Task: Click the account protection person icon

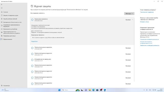Action: pyautogui.click(x=2, y=19)
